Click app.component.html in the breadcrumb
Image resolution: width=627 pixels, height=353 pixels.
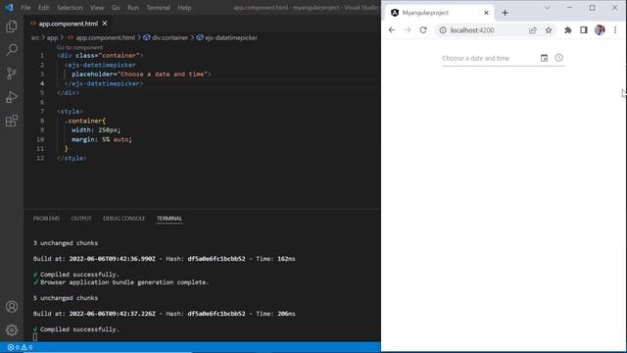106,37
